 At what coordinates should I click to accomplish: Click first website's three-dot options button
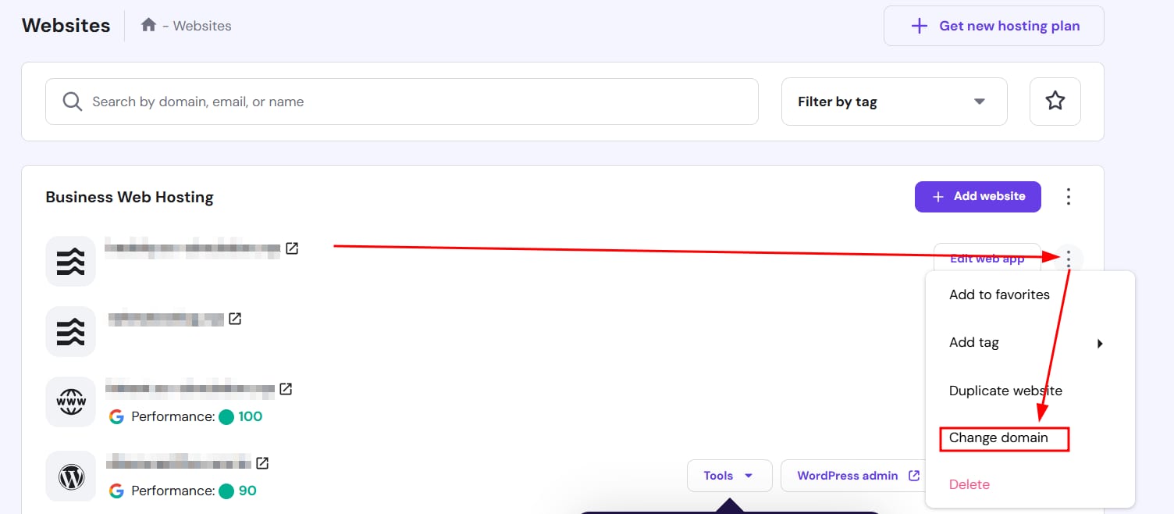click(x=1069, y=258)
